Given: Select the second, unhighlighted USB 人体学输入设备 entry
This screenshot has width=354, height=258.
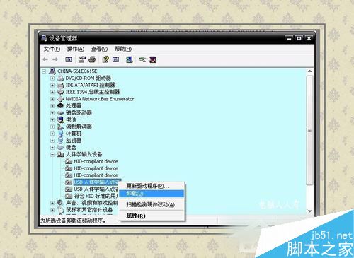Looking at the screenshot, I should click(96, 189).
